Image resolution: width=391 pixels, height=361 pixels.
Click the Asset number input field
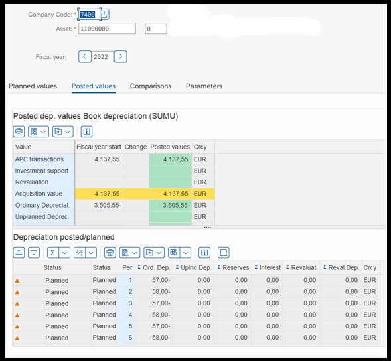(108, 29)
